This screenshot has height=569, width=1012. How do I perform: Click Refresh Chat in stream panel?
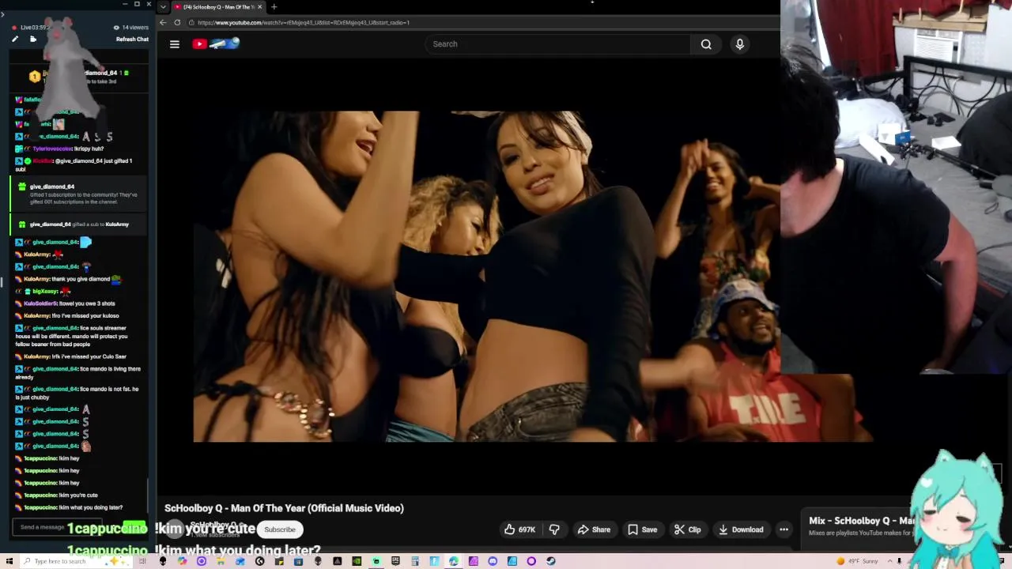pos(132,40)
